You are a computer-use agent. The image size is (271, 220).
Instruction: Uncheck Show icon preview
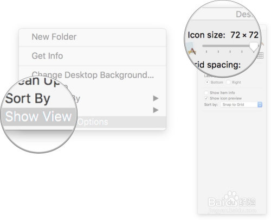(x=206, y=98)
